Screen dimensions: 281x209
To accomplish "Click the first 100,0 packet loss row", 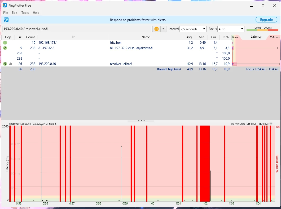I will (226, 53).
